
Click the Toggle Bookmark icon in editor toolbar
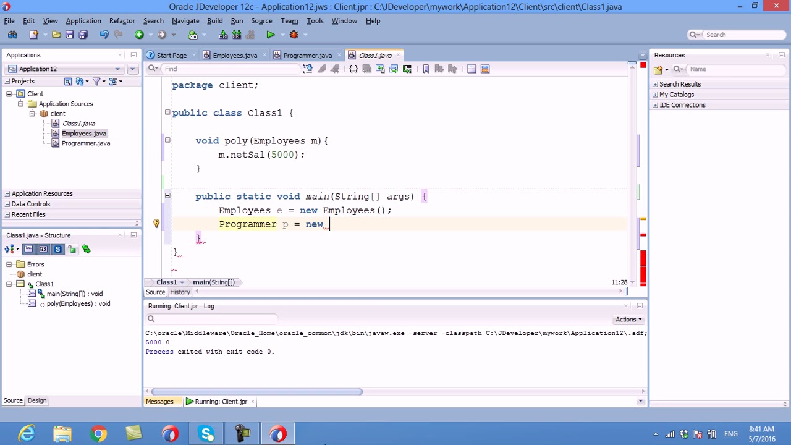[x=426, y=69]
